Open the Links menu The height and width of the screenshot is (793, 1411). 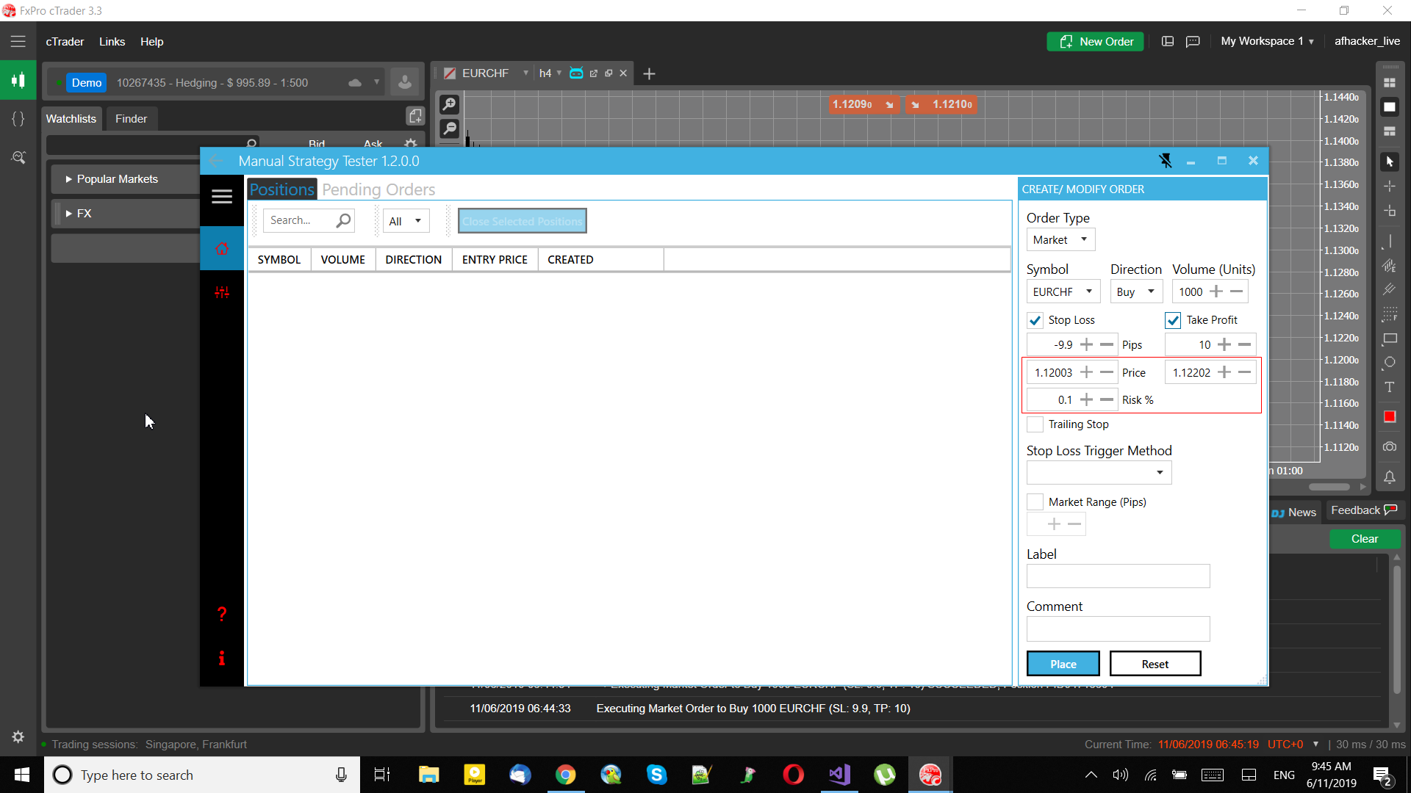[x=112, y=42]
